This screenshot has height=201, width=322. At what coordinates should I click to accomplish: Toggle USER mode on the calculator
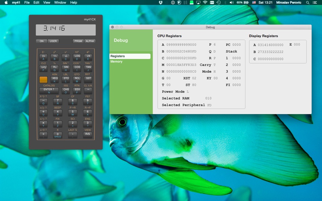point(53,41)
